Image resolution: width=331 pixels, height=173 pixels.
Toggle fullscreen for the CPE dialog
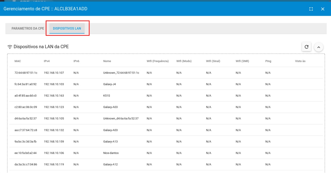pos(311,9)
